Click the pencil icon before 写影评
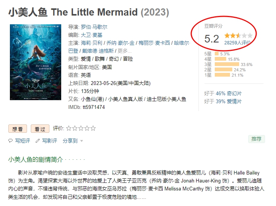The image size is (276, 206). click(38, 141)
